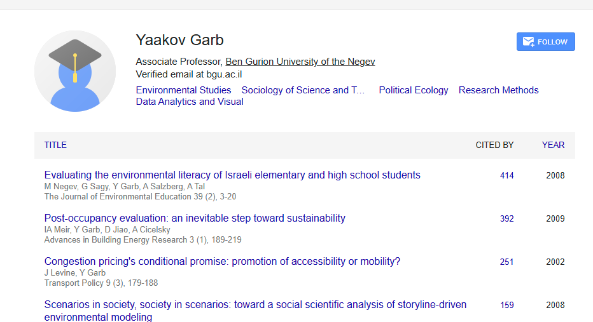The height and width of the screenshot is (322, 593).
Task: Open the Scenarios in society article
Action: (x=255, y=311)
